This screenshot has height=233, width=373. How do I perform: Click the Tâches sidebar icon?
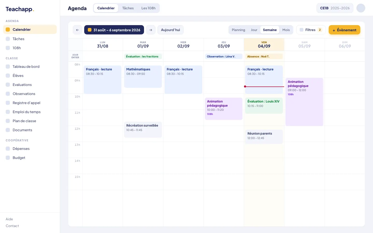(8, 39)
